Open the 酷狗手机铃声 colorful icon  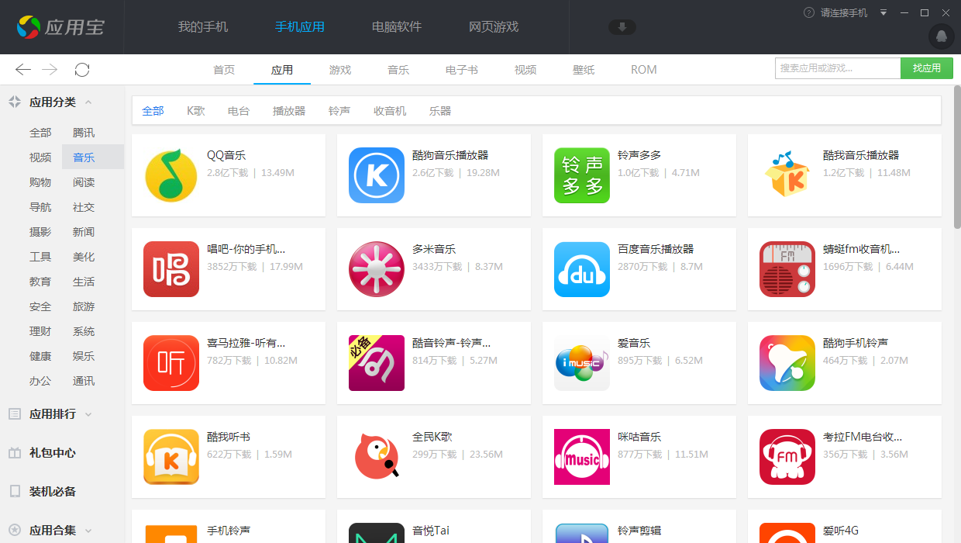pos(787,363)
